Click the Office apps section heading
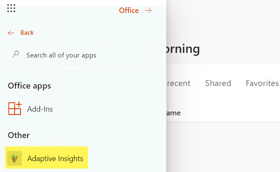Screen dimensions: 280x172 [29, 86]
